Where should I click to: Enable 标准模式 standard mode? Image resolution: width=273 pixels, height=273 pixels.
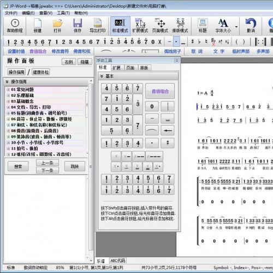coord(120,26)
